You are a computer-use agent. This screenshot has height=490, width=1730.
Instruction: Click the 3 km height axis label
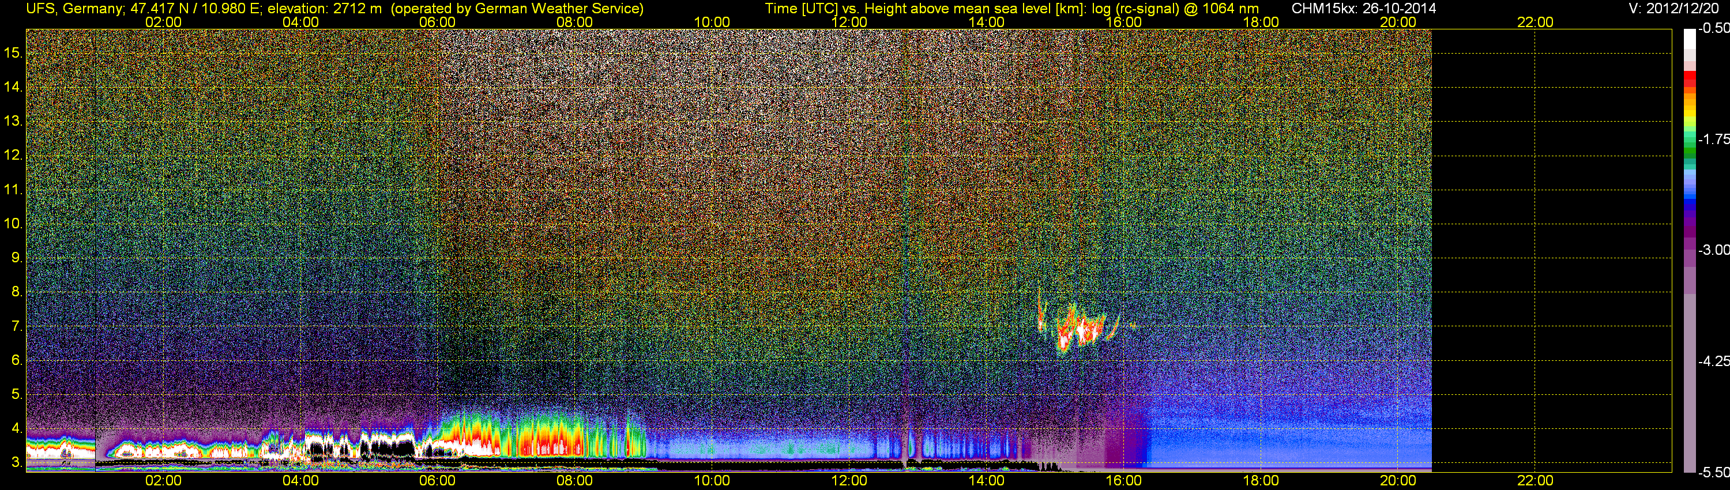pos(17,463)
